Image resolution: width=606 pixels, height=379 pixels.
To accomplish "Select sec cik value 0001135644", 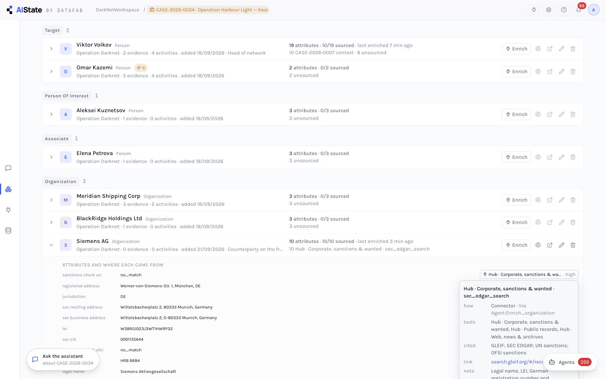I will [132, 340].
